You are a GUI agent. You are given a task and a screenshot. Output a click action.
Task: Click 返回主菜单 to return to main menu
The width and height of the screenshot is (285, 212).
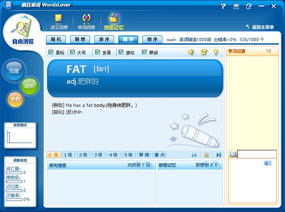click(259, 27)
